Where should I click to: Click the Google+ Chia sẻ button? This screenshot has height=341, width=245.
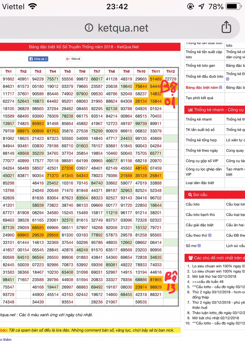coord(73,59)
